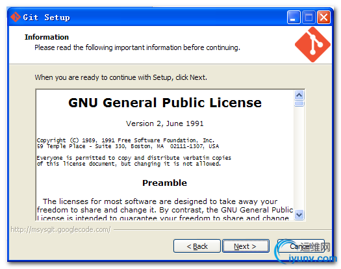Screen dimensions: 341x269
Task: Click the license scroll up arrow
Action: [299, 95]
